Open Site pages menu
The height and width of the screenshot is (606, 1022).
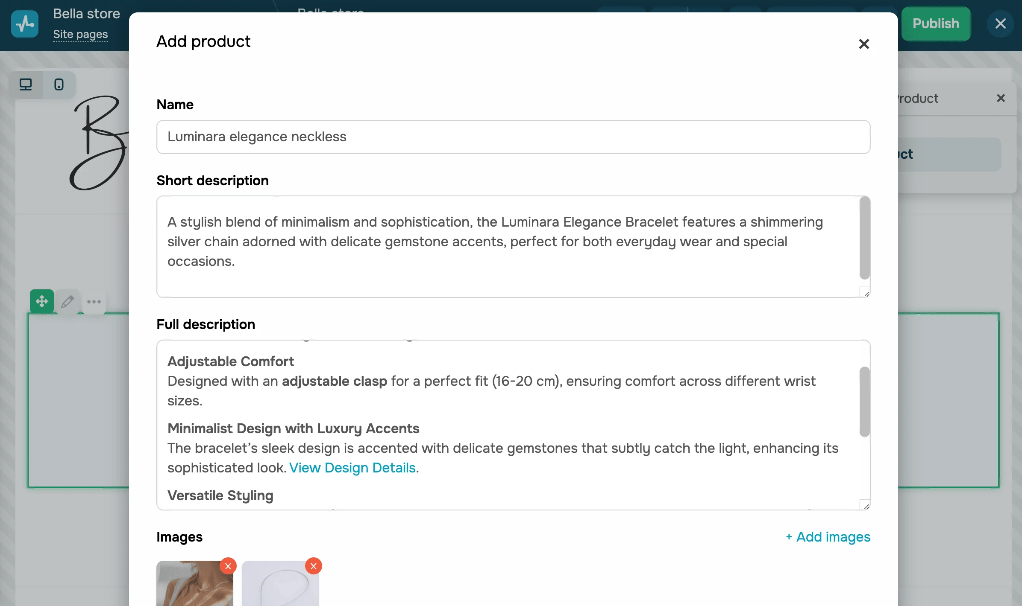point(80,34)
